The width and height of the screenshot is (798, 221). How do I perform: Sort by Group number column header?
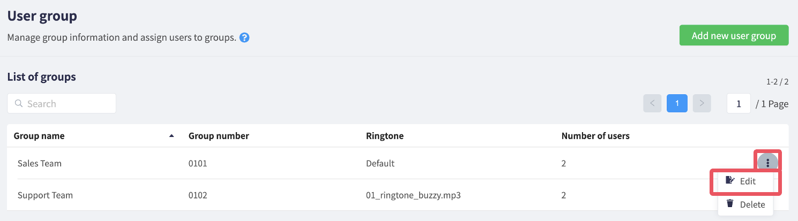pyautogui.click(x=219, y=136)
